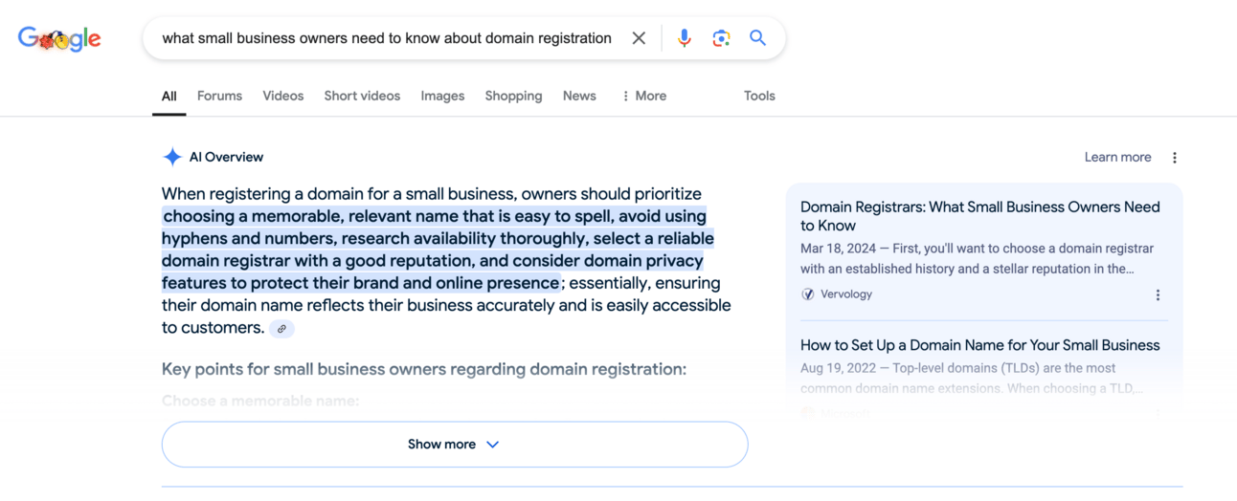Clear the search query with X icon
Screen dimensions: 1237x501
639,38
